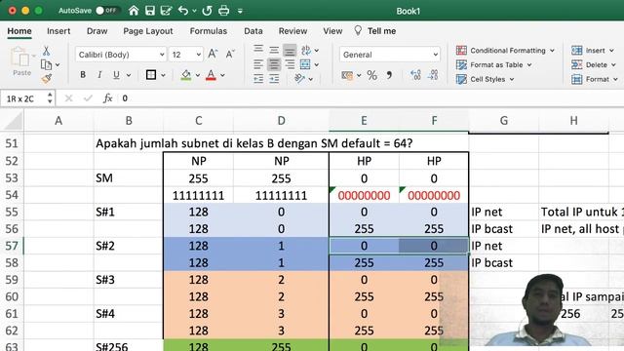Image resolution: width=624 pixels, height=351 pixels.
Task: Open the font color dropdown arrow
Action: click(x=222, y=75)
